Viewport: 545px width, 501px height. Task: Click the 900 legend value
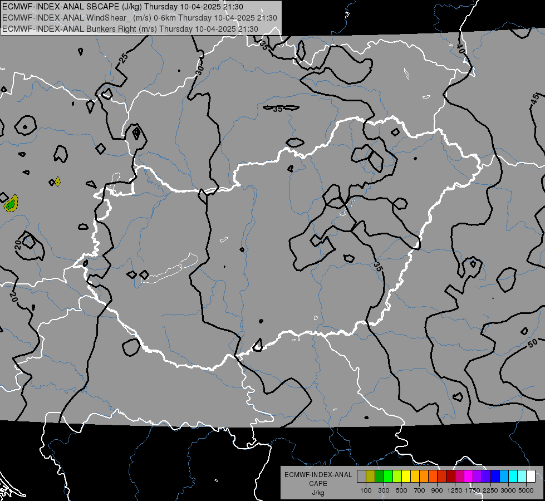coord(437,490)
